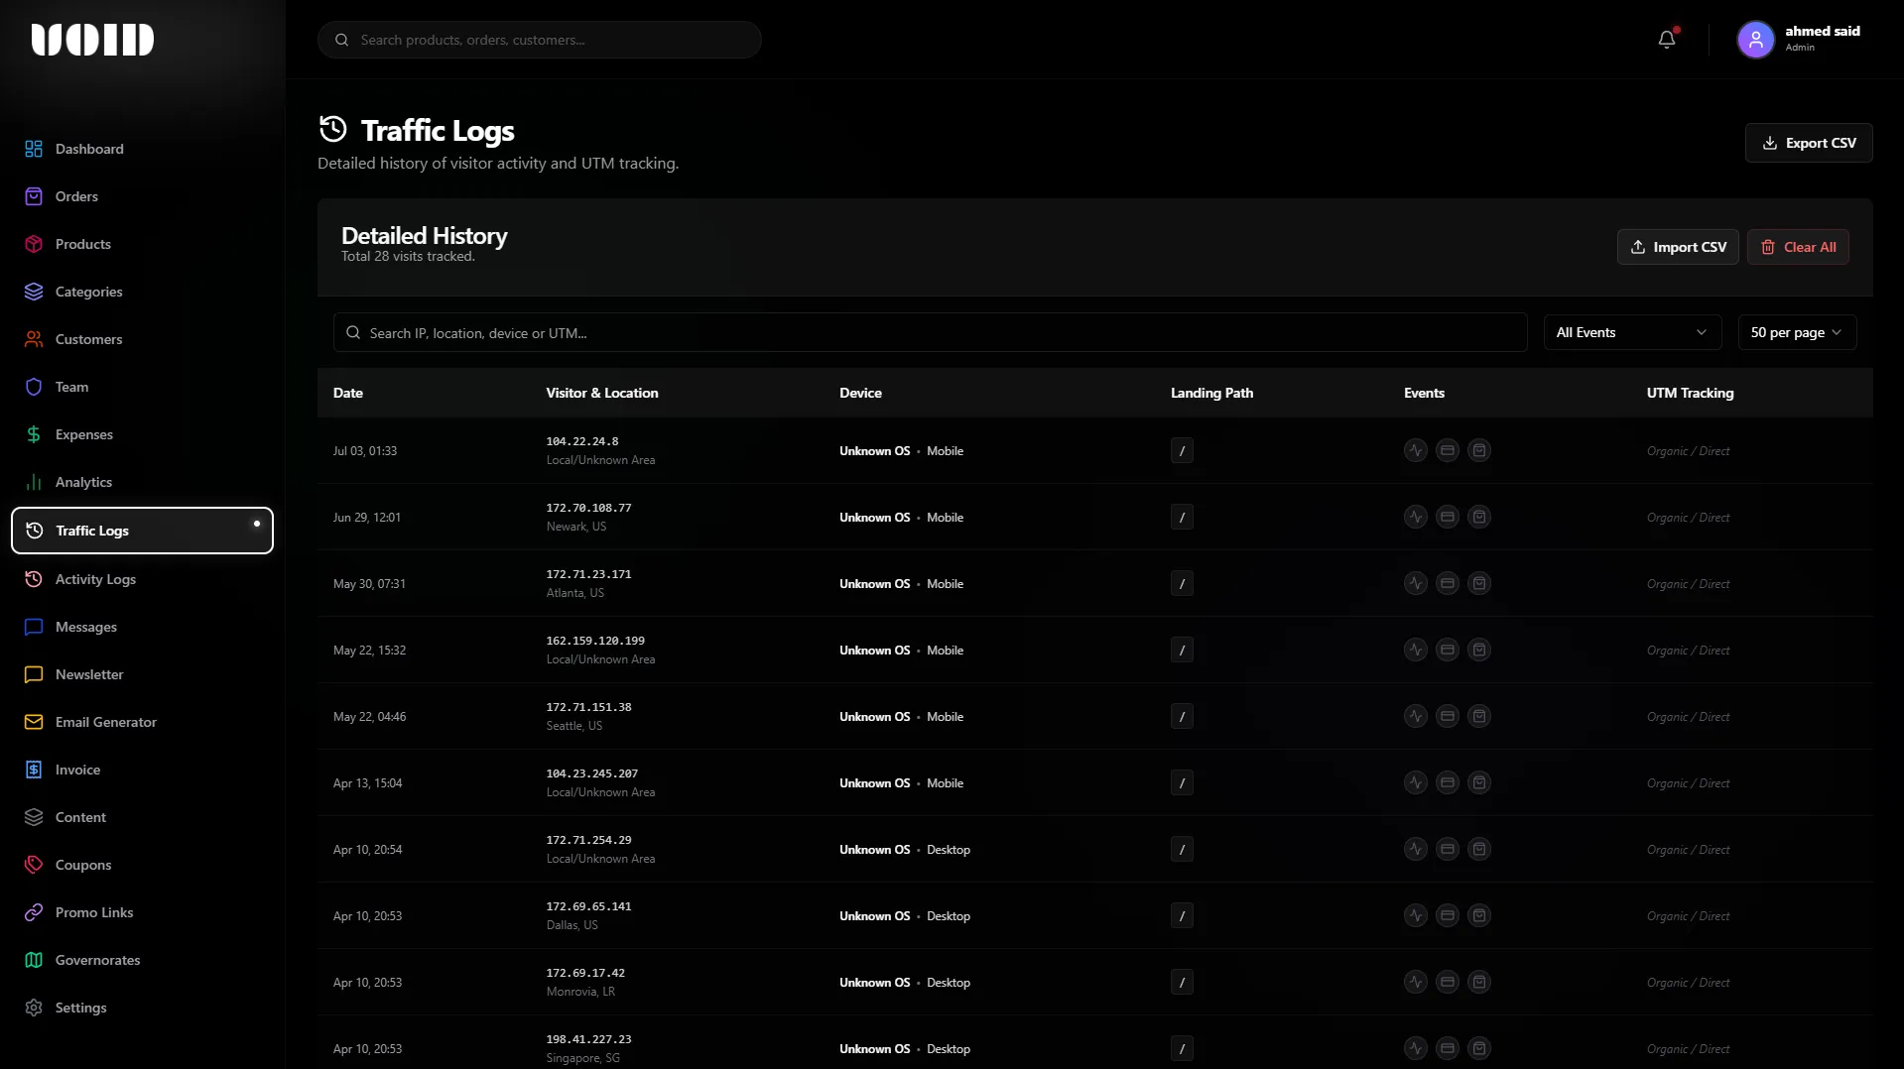Click the Orders bag icon in sidebar

pyautogui.click(x=34, y=196)
